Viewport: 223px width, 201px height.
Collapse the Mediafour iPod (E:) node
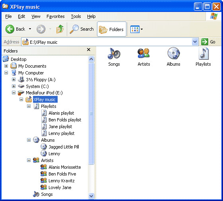pos(14,93)
